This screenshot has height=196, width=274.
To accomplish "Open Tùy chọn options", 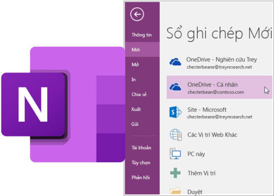I will click(x=141, y=163).
